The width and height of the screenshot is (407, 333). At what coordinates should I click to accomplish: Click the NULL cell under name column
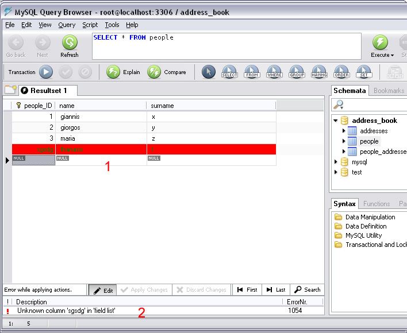pyautogui.click(x=101, y=160)
